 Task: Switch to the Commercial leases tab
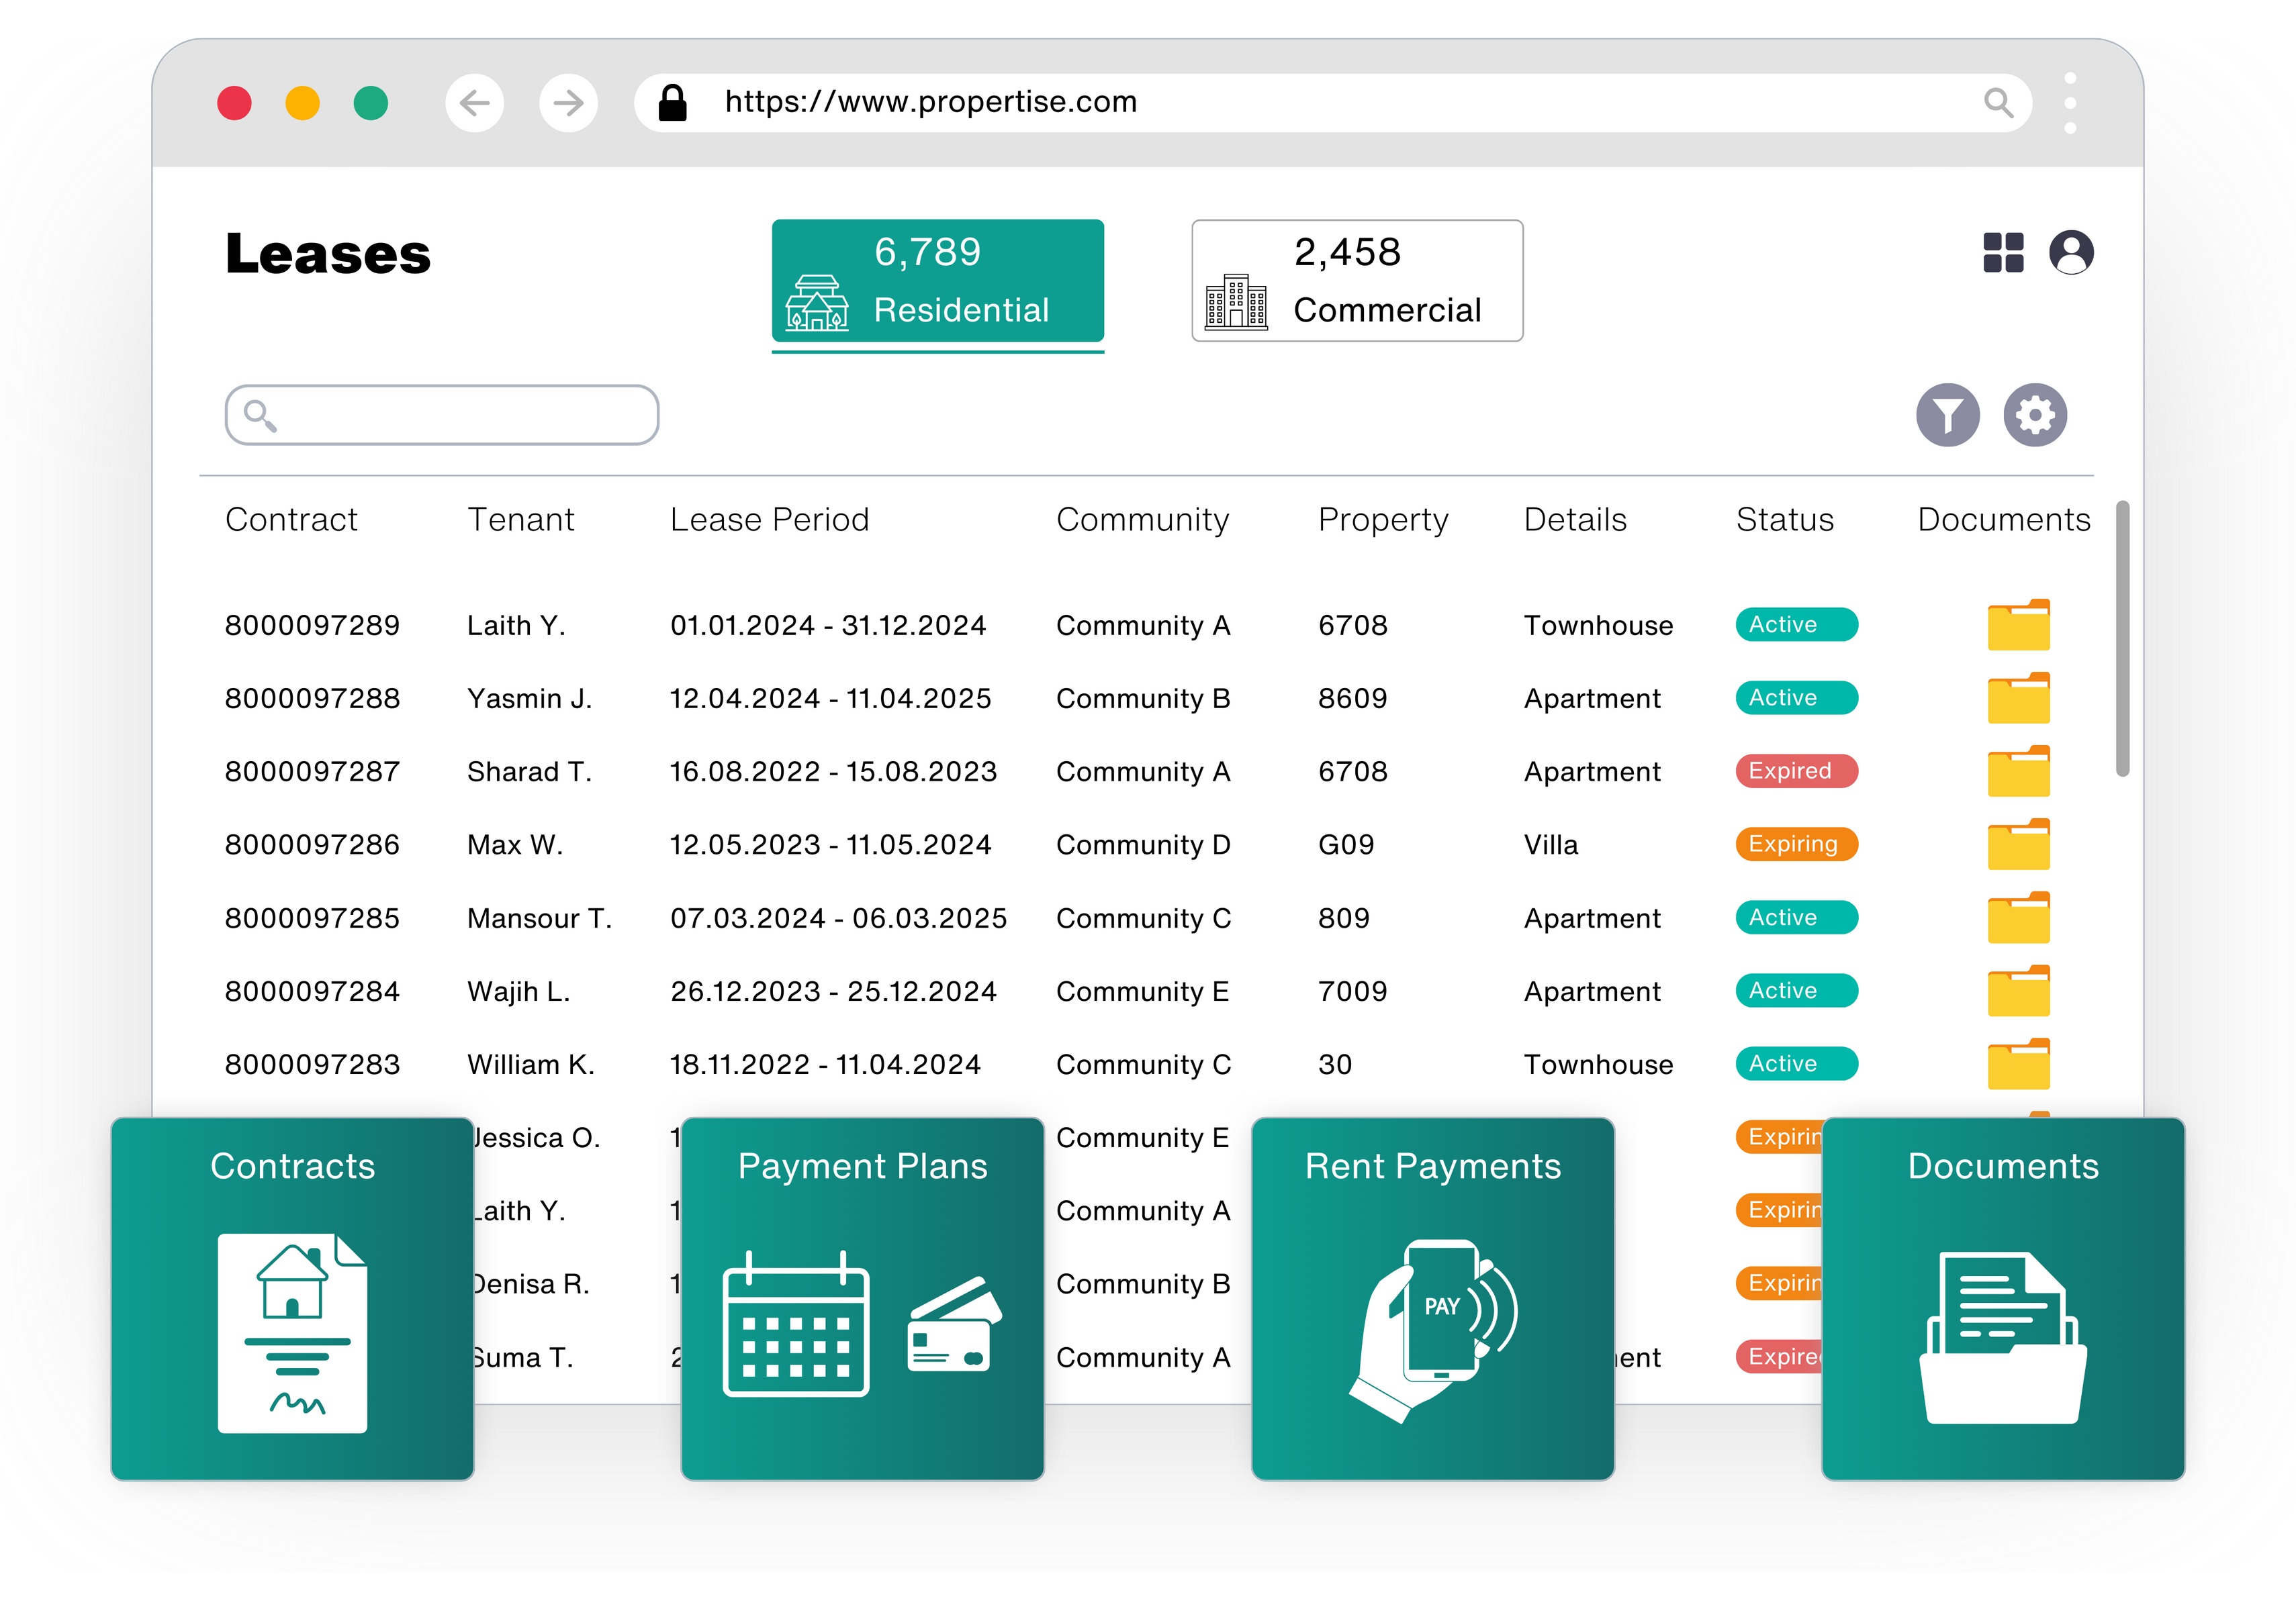(x=1356, y=281)
